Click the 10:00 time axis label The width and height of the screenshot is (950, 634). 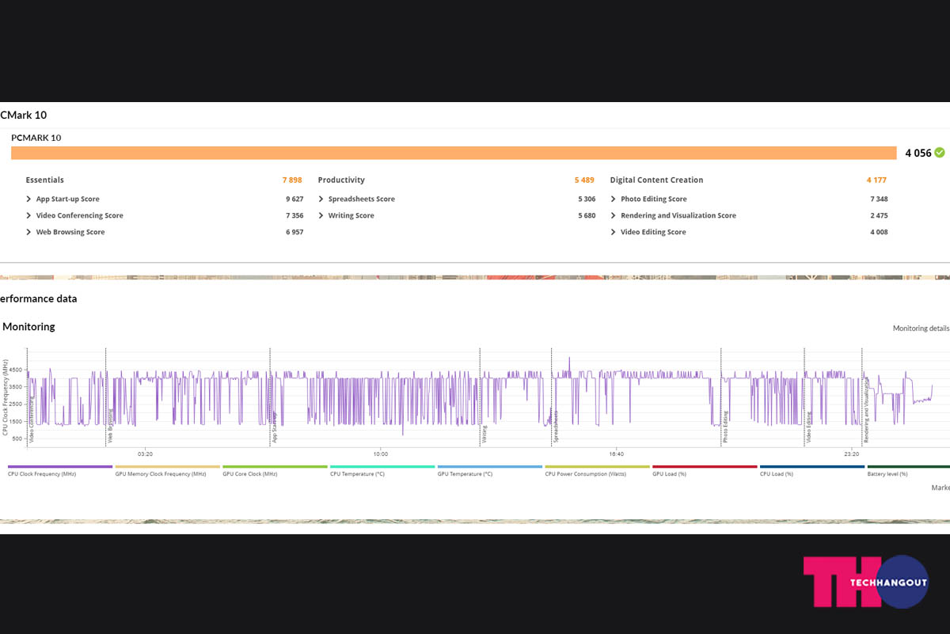[x=381, y=454]
